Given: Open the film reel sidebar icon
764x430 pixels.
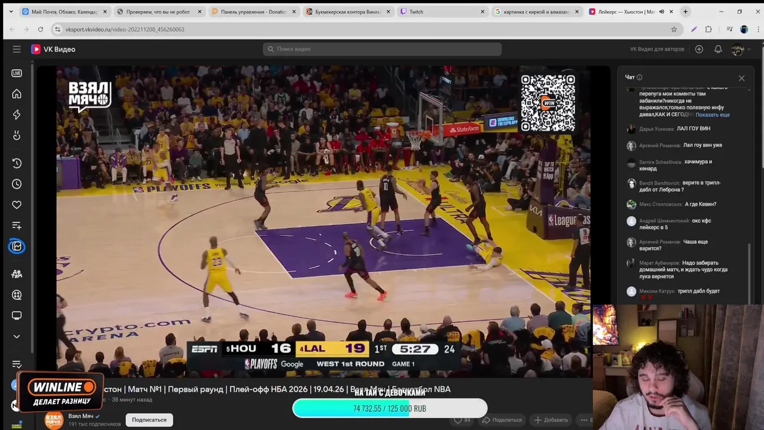Looking at the screenshot, I should pos(17,294).
